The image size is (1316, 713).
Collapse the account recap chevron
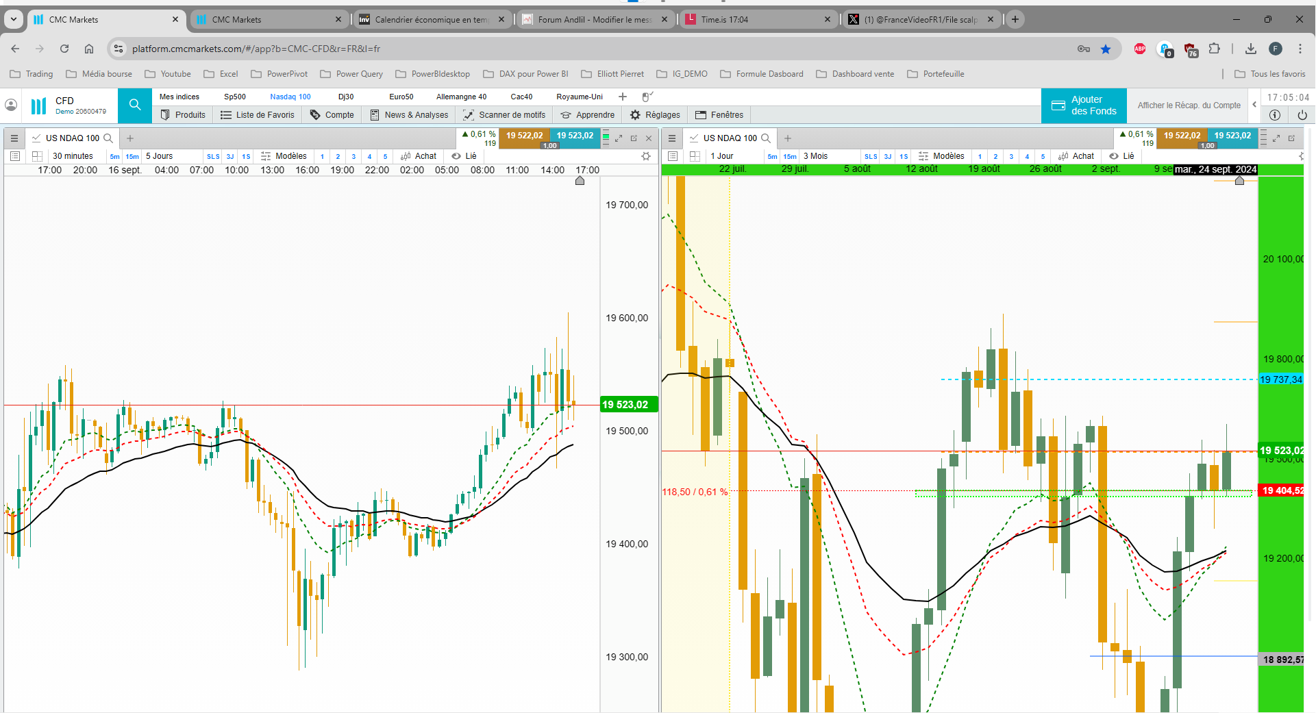pyautogui.click(x=1254, y=105)
